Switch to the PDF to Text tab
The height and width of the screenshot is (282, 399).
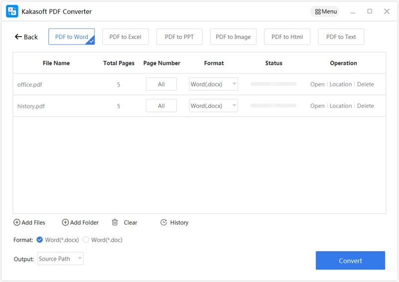(x=341, y=37)
